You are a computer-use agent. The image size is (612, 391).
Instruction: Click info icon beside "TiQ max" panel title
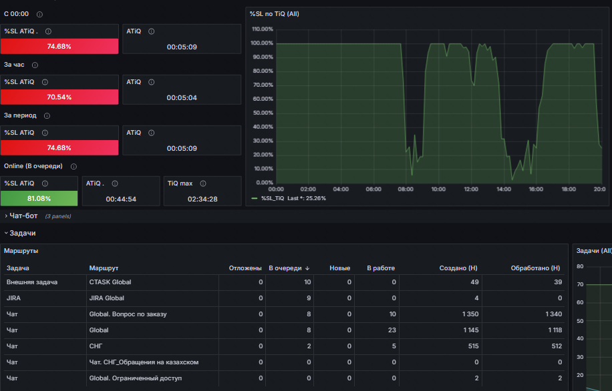(x=203, y=183)
